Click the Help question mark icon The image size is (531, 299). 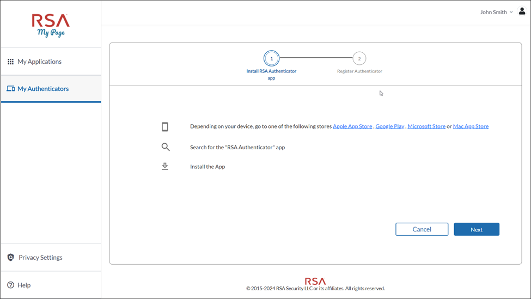(x=10, y=285)
